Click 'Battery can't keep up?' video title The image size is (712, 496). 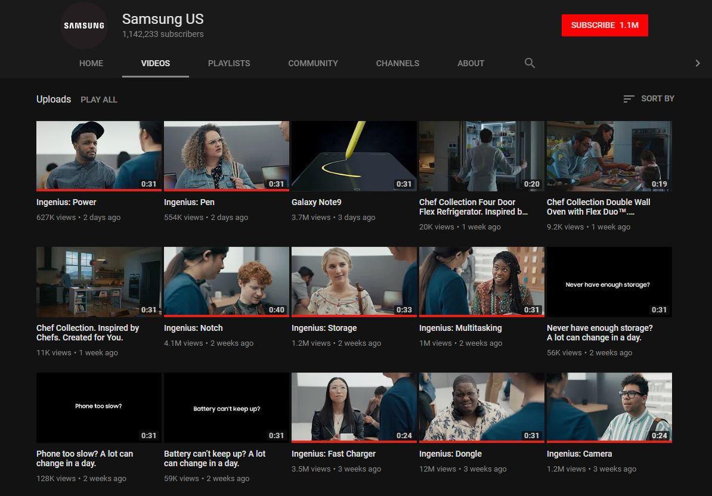coord(215,458)
